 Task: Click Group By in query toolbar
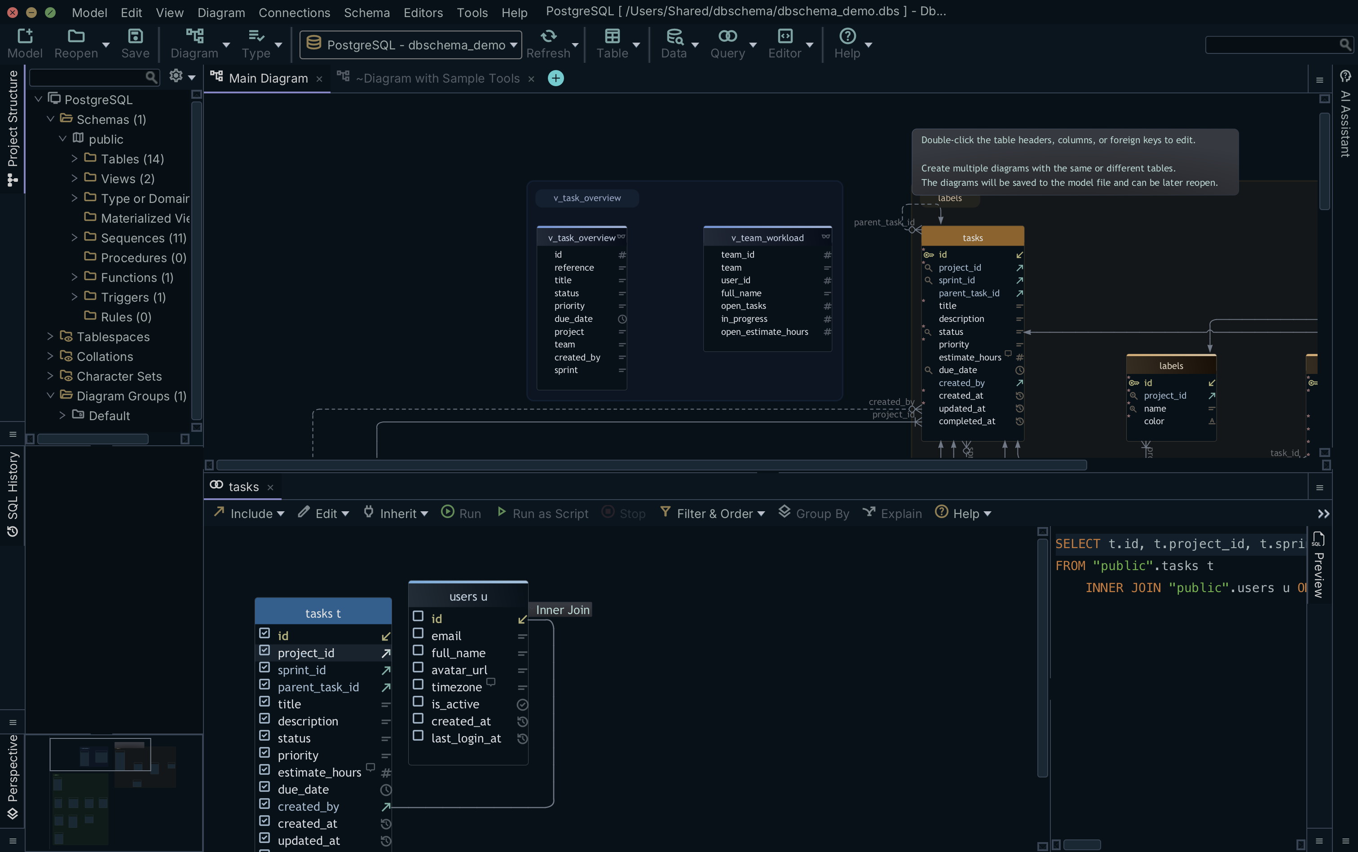(x=813, y=514)
